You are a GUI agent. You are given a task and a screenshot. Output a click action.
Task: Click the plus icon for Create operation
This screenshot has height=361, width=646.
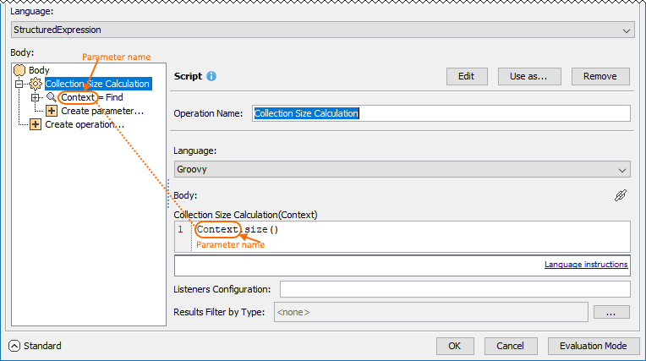pos(36,124)
